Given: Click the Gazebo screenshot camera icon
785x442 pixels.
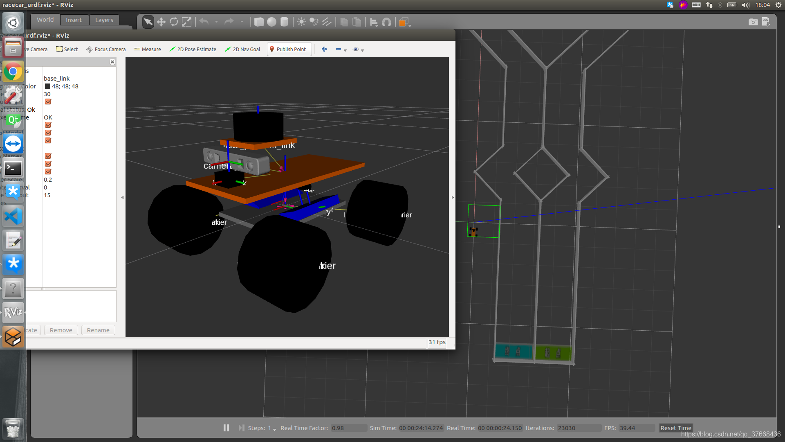Looking at the screenshot, I should click(753, 22).
